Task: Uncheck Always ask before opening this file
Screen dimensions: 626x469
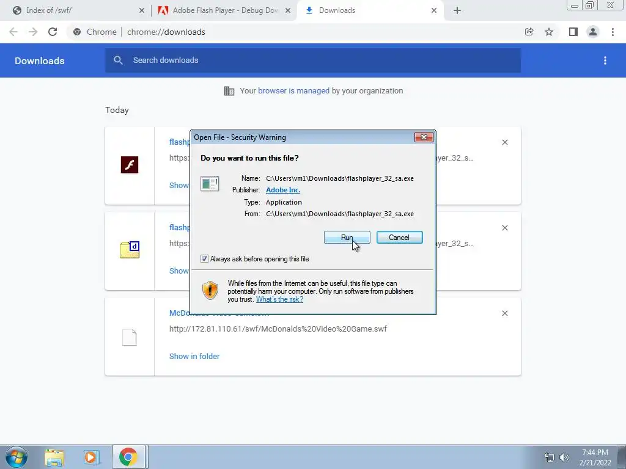Action: coord(204,259)
